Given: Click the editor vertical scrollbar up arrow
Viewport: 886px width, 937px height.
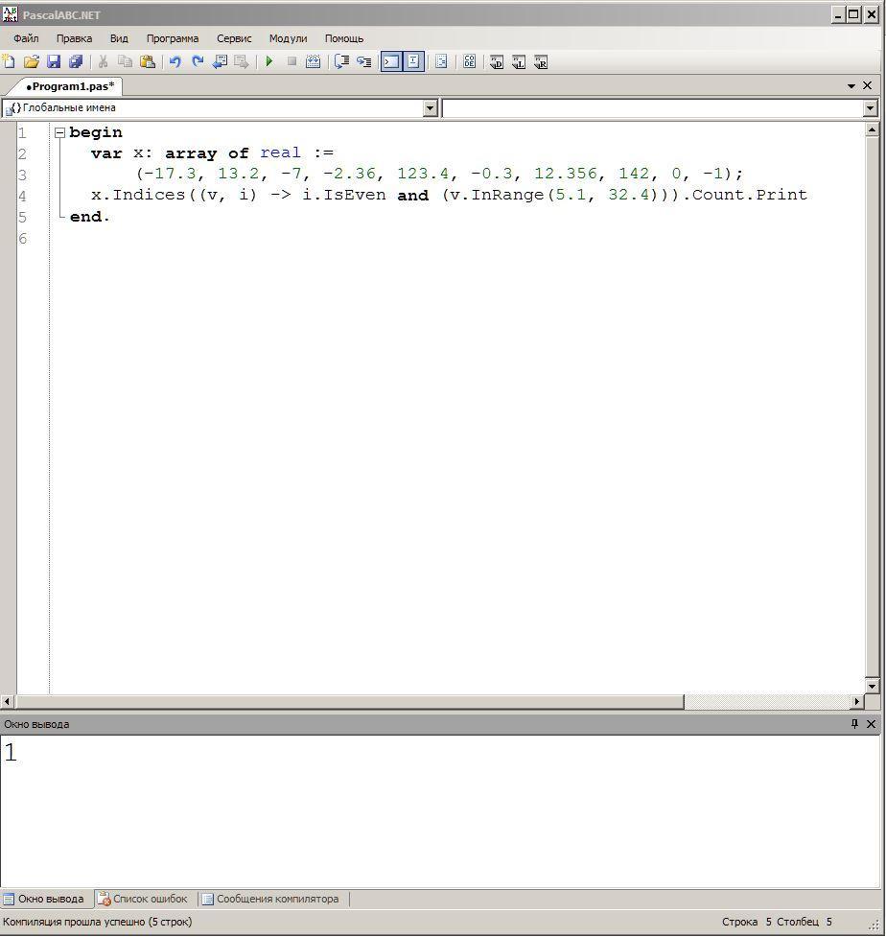Looking at the screenshot, I should (x=872, y=129).
